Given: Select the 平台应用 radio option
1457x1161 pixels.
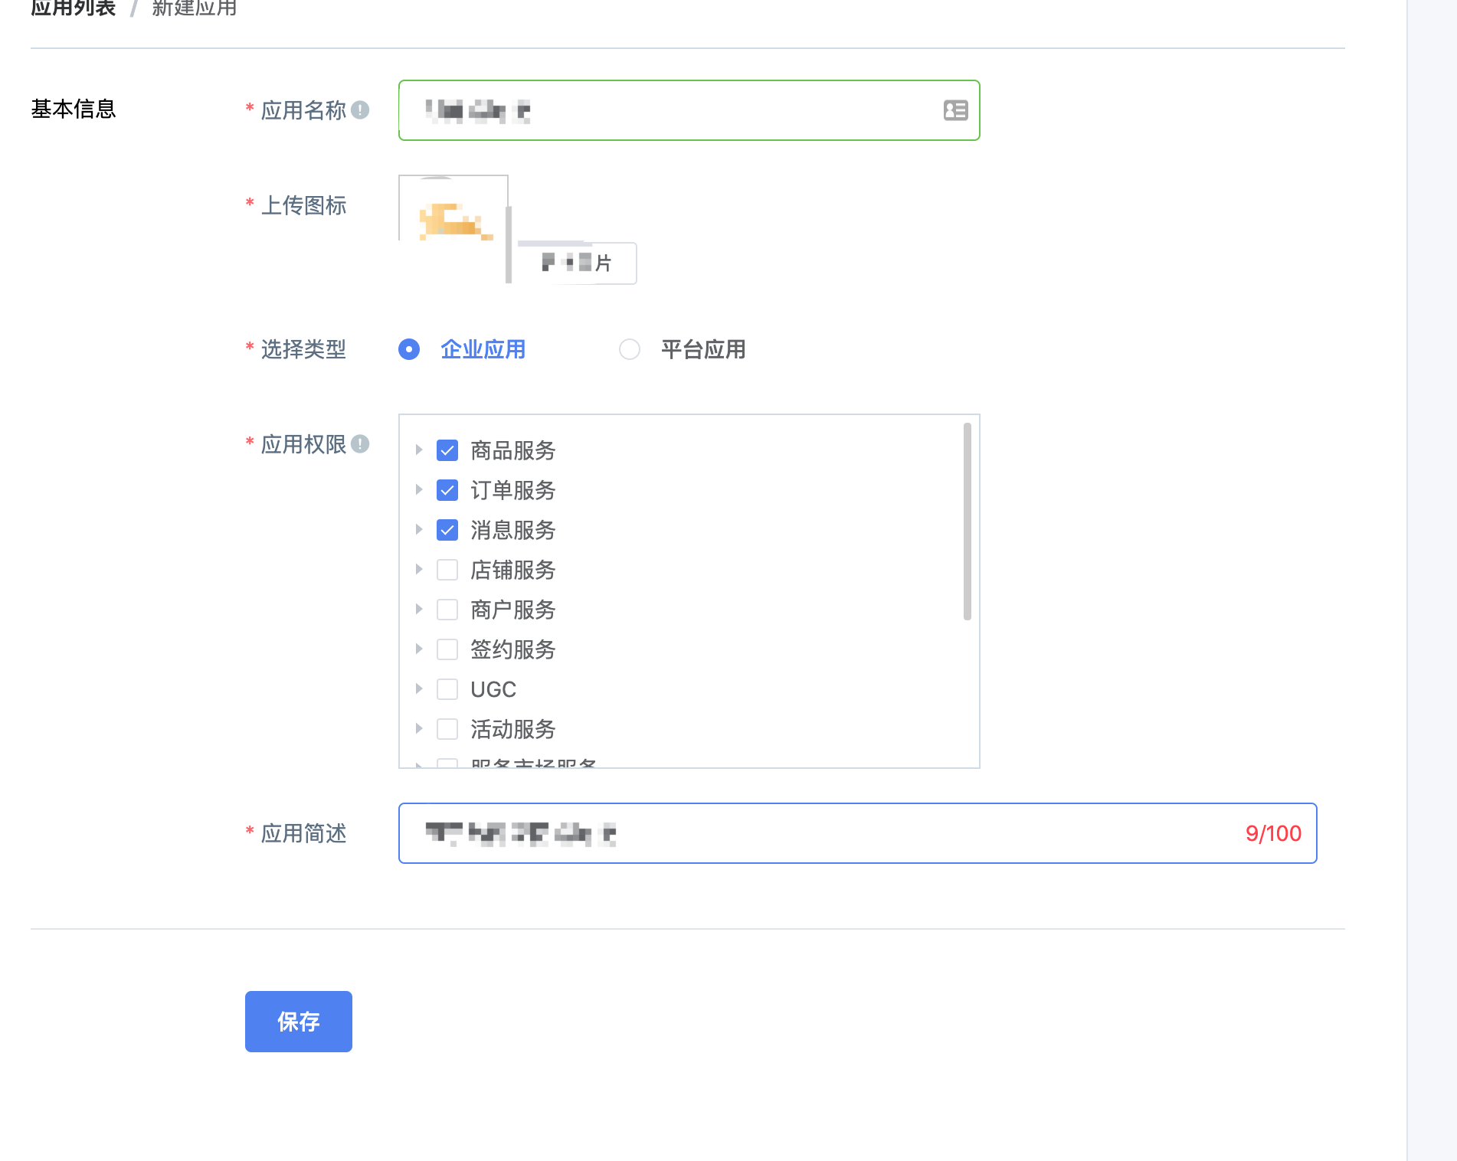Looking at the screenshot, I should 630,349.
